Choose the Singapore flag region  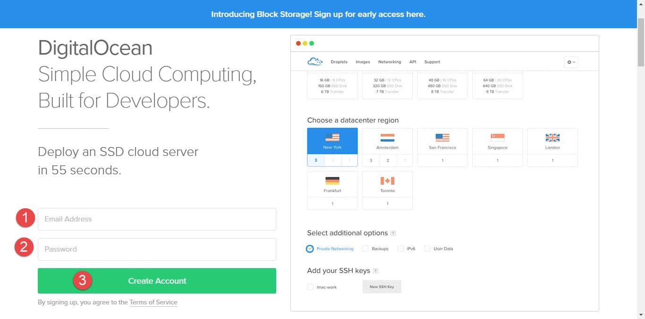[497, 138]
